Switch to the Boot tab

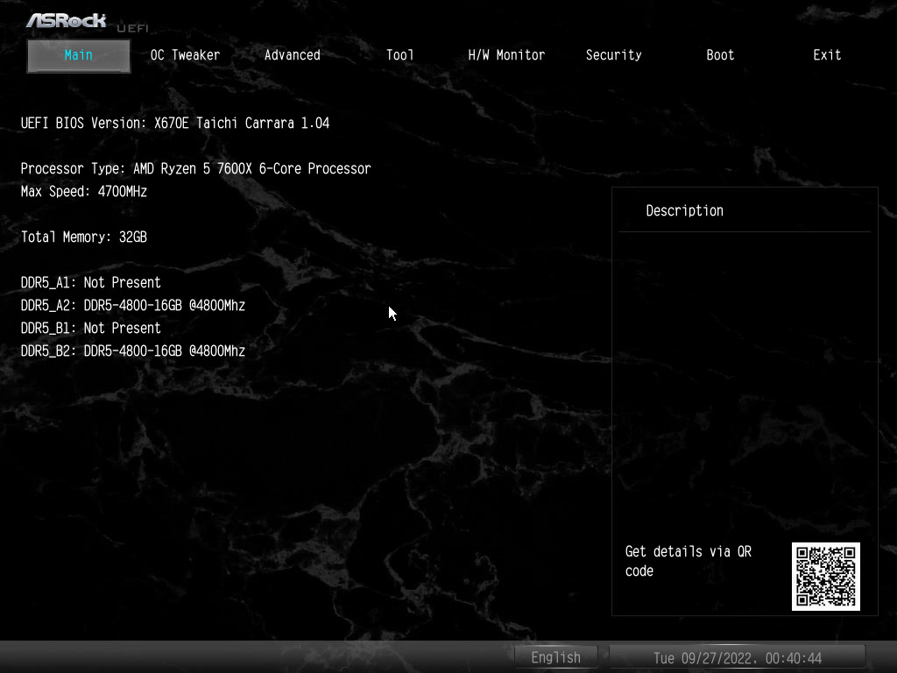(x=720, y=55)
